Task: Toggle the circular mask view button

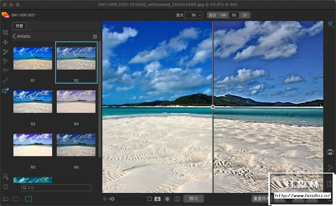Action: point(167,199)
